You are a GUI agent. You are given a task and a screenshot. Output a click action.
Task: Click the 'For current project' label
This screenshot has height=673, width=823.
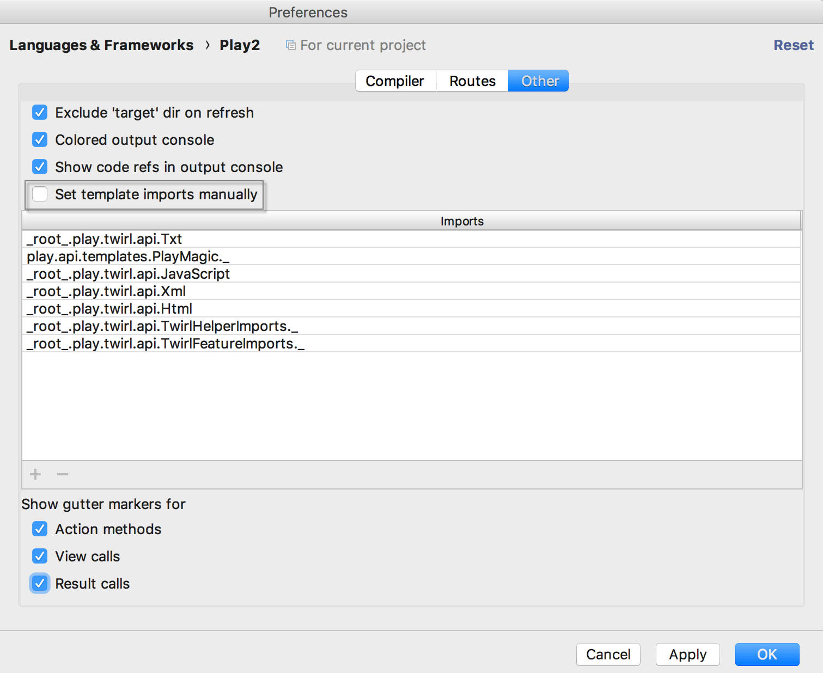(x=363, y=45)
